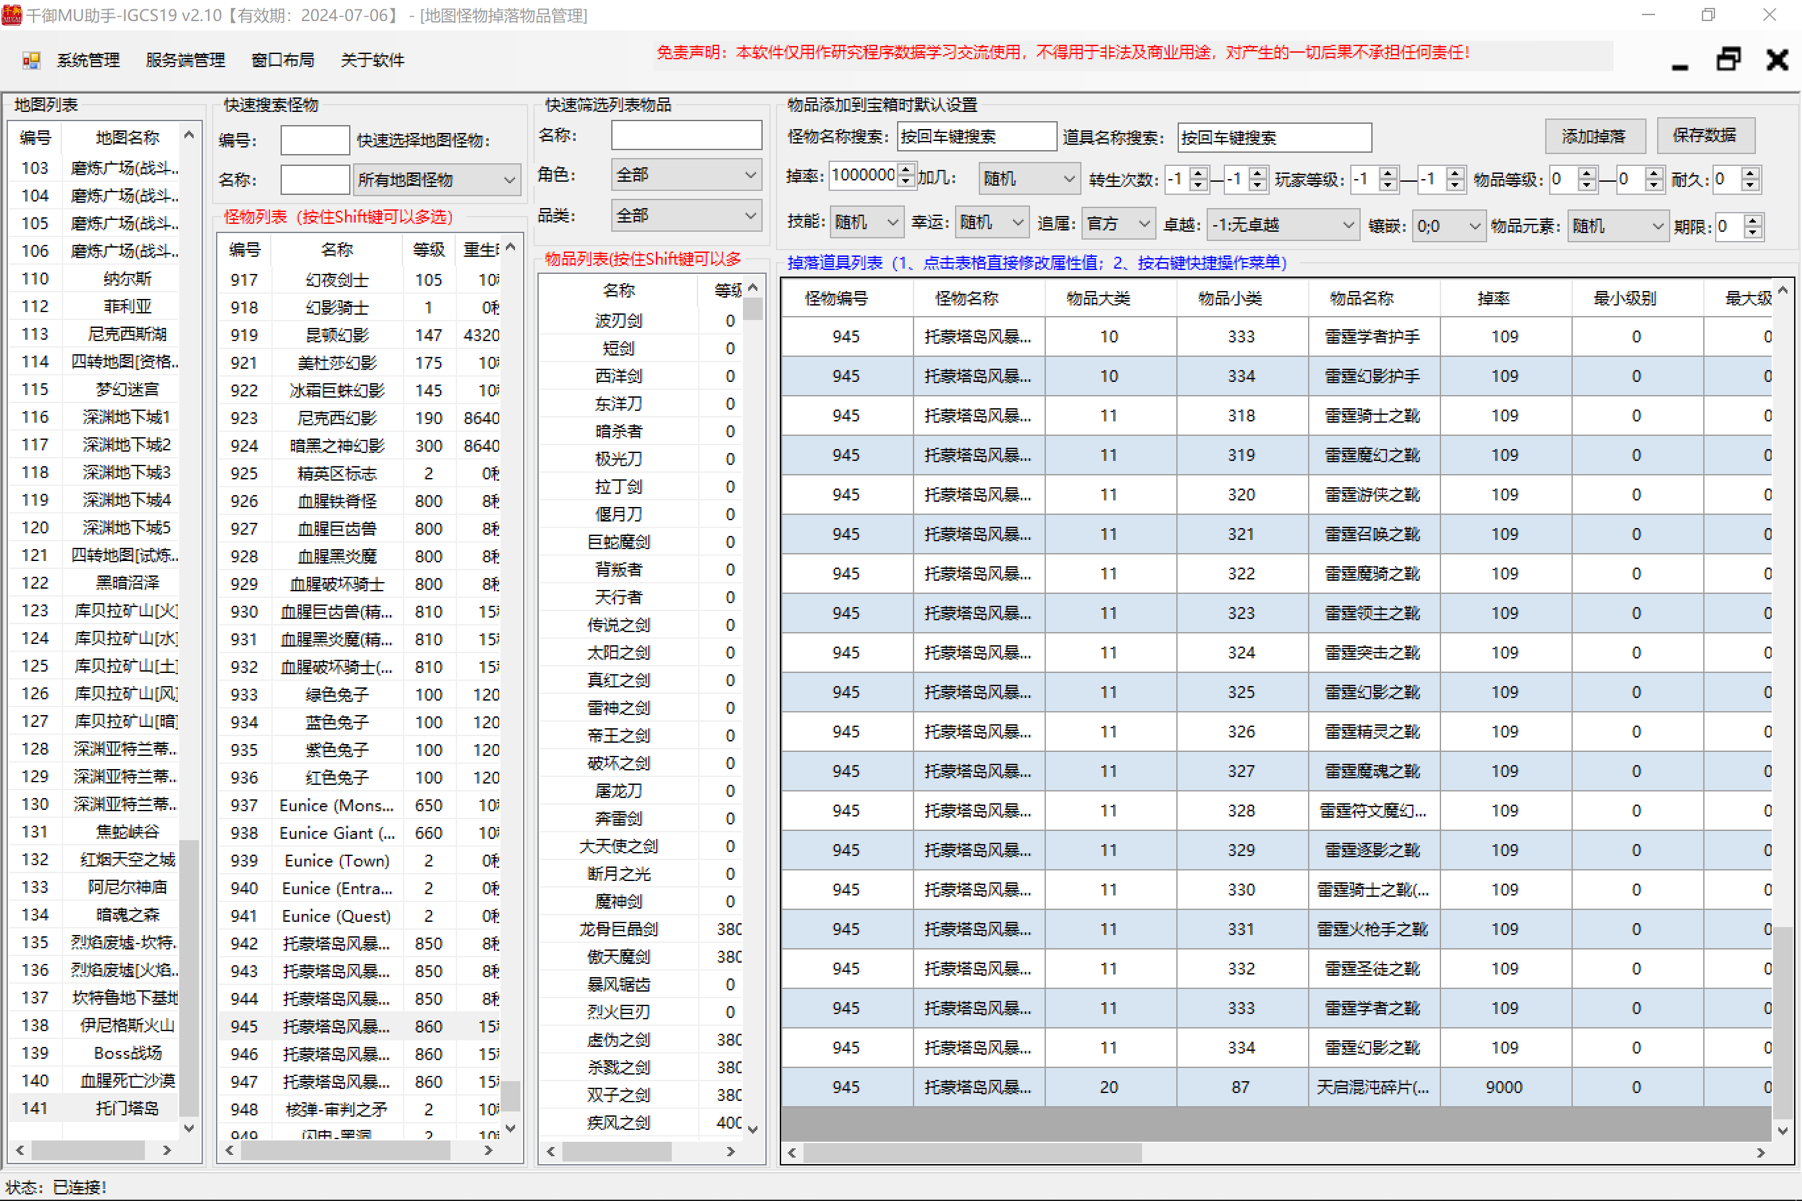The width and height of the screenshot is (1802, 1201).
Task: Open the 幸运 dropdown
Action: (991, 223)
